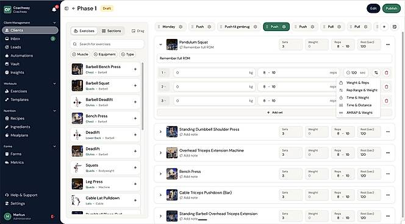Collapse the Client Management section
This screenshot has width=405, height=224.
point(54,23)
